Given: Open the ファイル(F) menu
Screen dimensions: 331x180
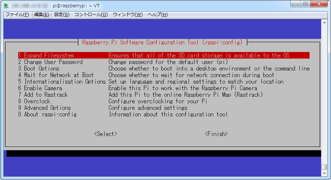Looking at the screenshot, I should [17, 15].
